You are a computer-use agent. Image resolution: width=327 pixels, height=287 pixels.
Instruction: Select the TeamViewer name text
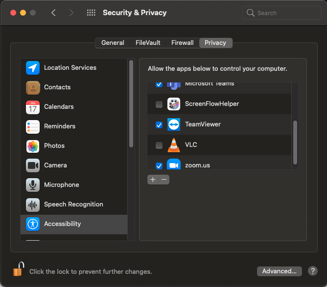click(203, 124)
